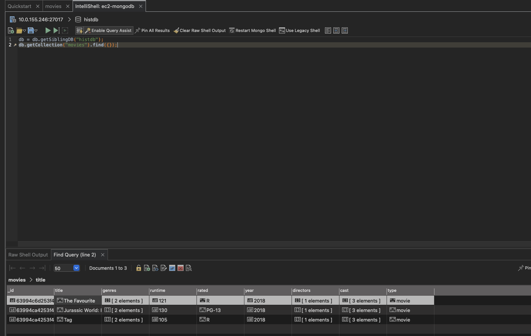531x336 pixels.
Task: Select the Find Query (line 2) tab
Action: [x=75, y=255]
